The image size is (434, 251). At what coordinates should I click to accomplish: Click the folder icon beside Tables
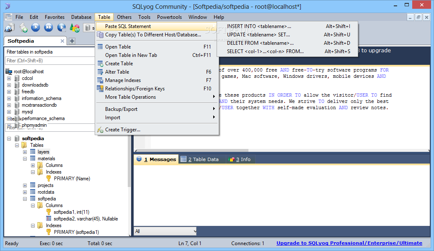[24, 145]
